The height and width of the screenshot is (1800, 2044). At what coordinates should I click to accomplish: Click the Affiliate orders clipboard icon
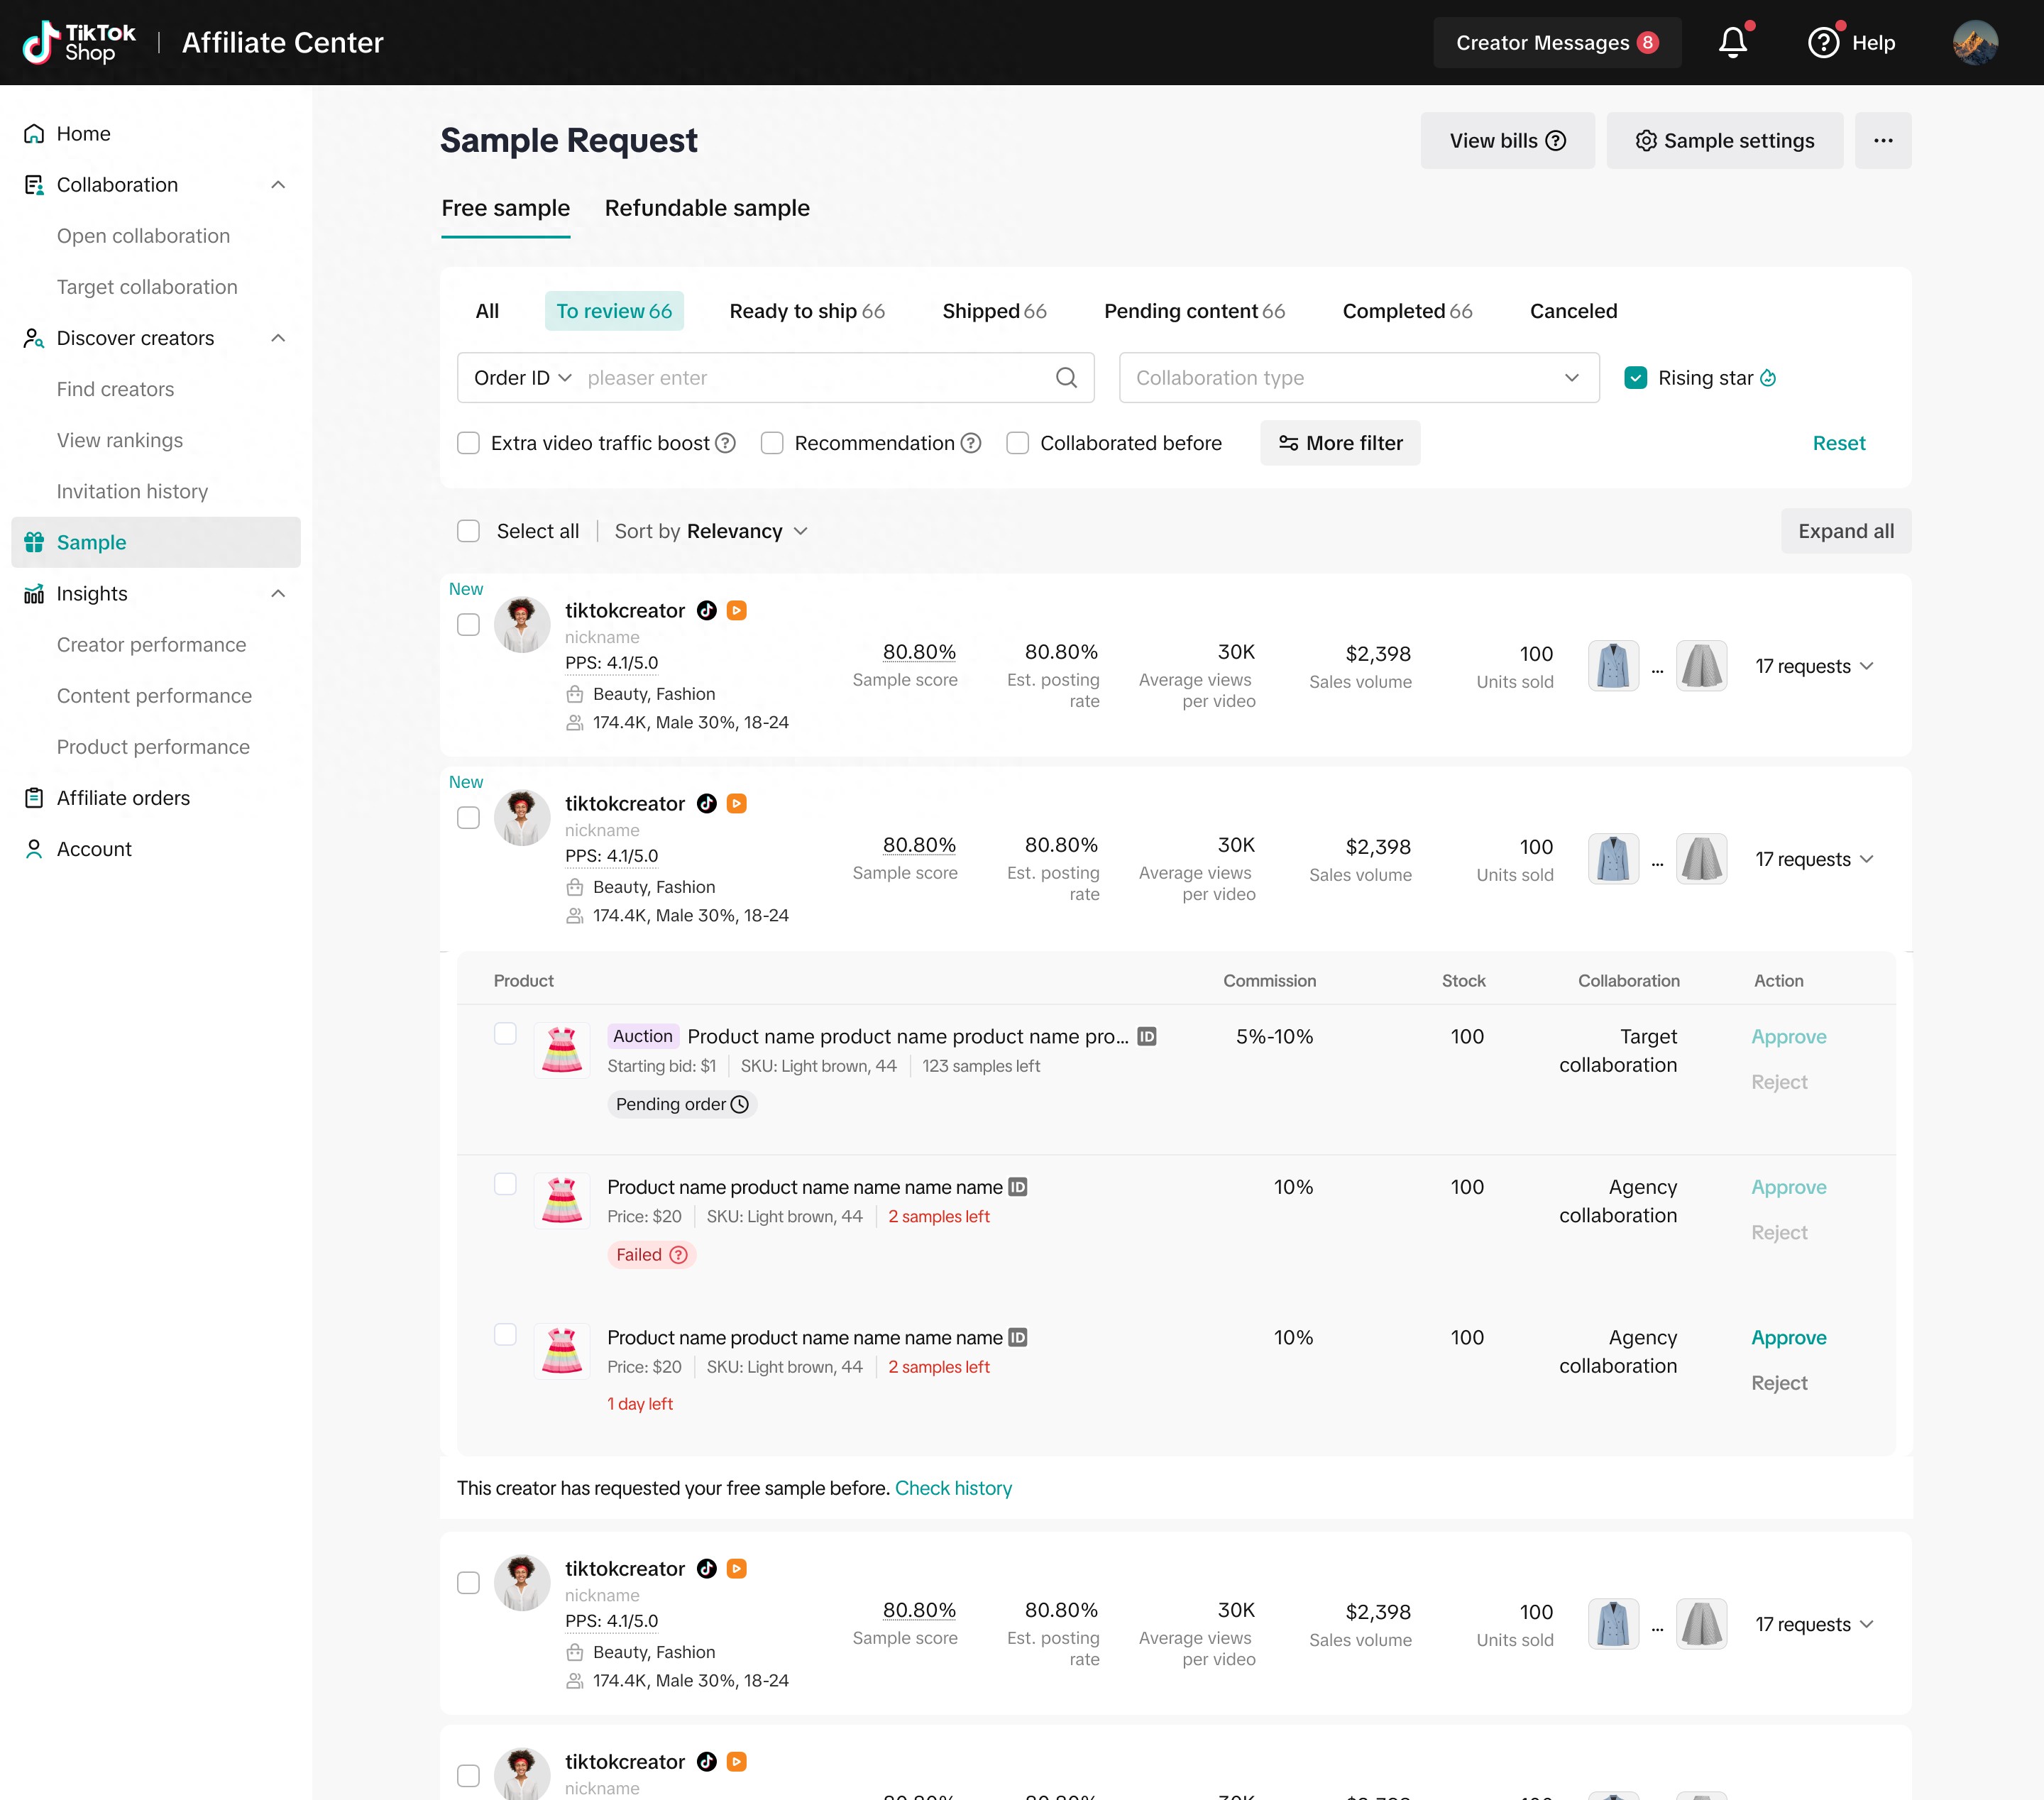click(34, 797)
